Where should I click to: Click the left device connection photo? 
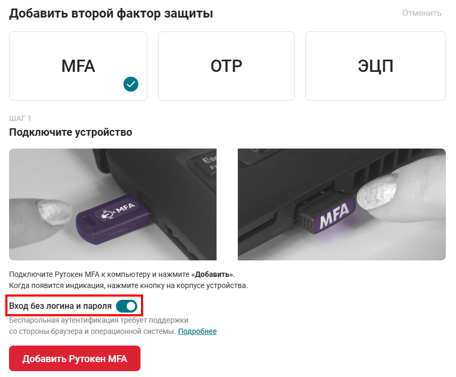point(113,204)
